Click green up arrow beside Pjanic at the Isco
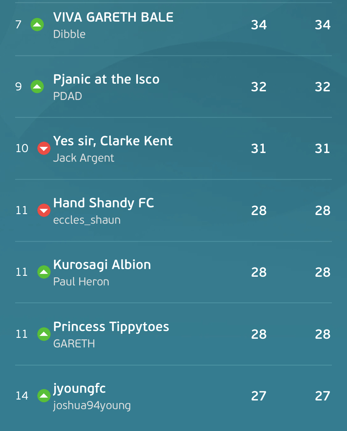347x431 pixels. point(37,87)
